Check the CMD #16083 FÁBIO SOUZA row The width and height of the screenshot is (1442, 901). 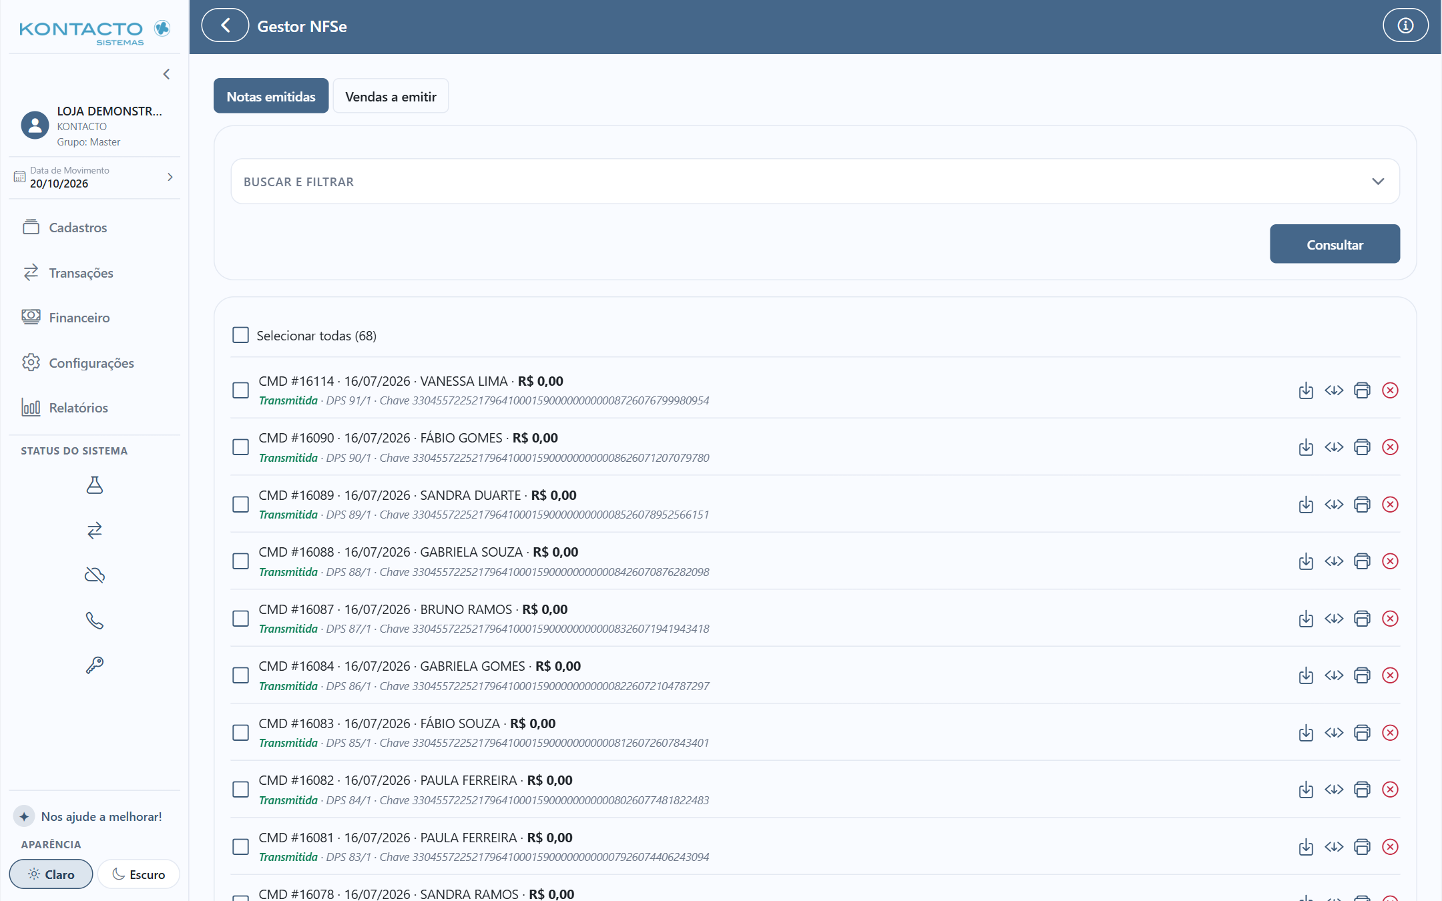[x=240, y=733]
